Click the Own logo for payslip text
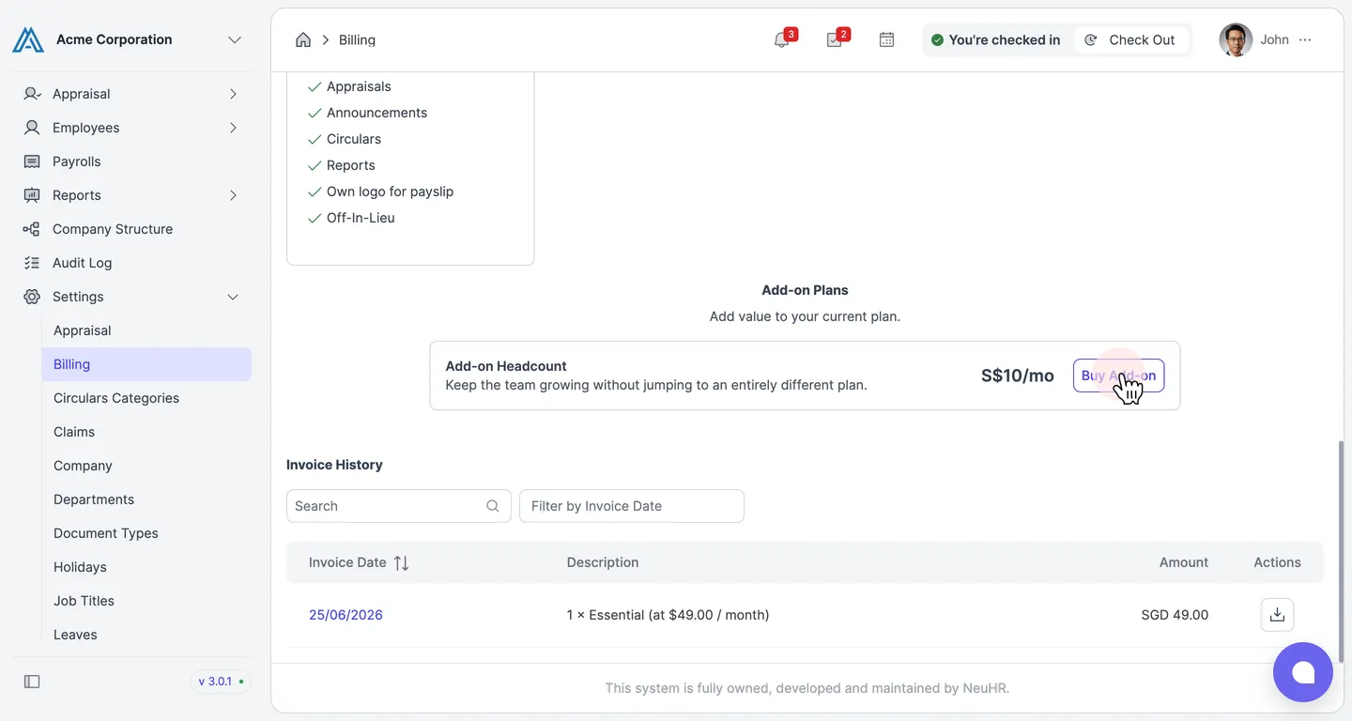The image size is (1352, 721). click(x=390, y=192)
